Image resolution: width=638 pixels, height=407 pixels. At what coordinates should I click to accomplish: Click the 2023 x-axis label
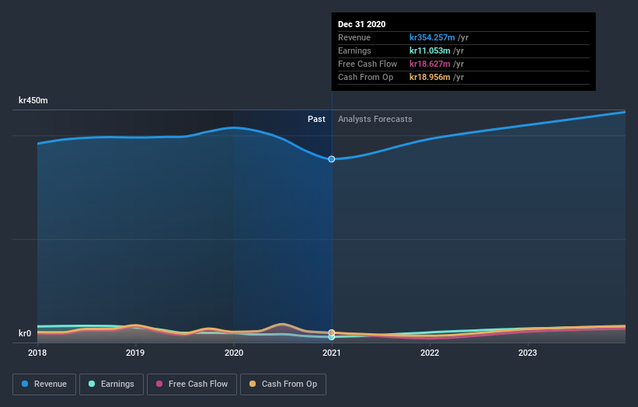click(528, 353)
